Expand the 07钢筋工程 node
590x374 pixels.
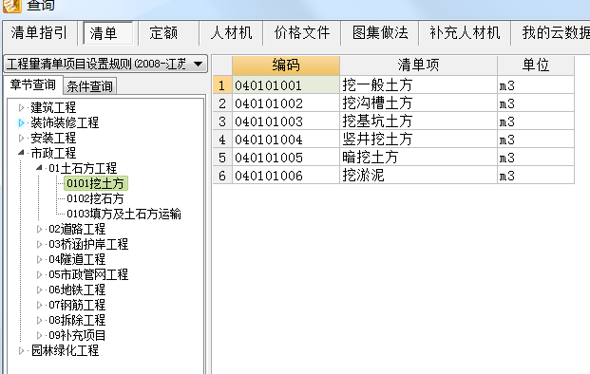click(39, 305)
